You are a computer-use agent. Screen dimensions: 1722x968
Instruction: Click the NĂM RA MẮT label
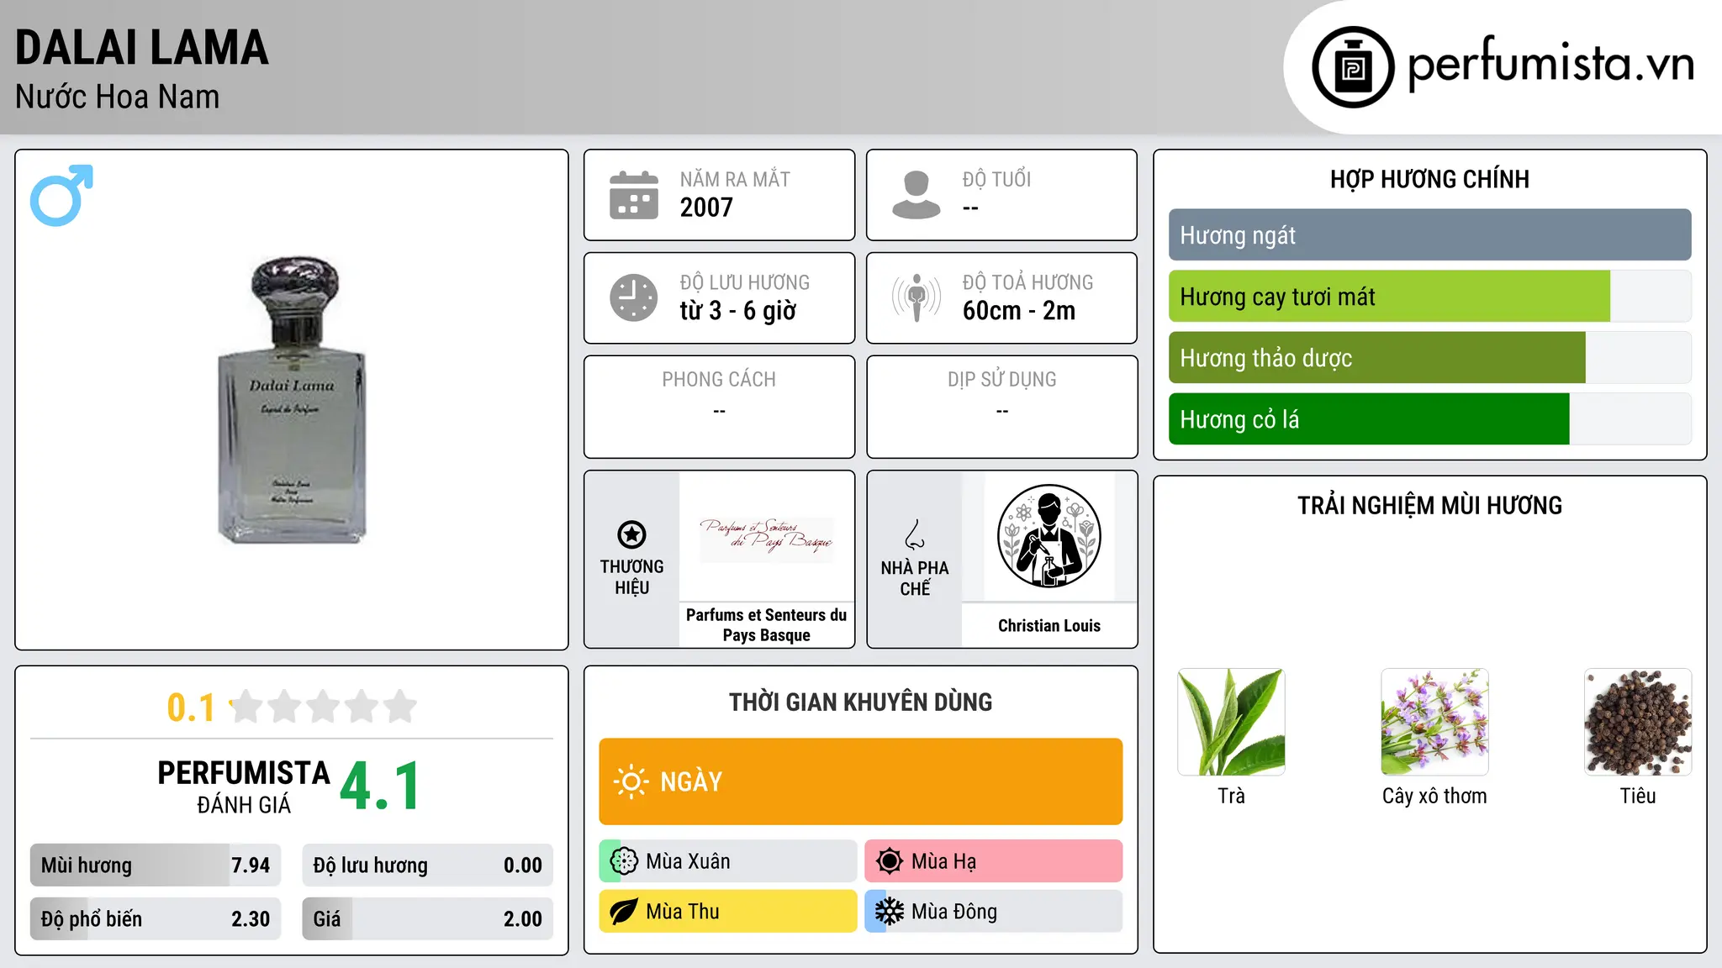coord(735,179)
